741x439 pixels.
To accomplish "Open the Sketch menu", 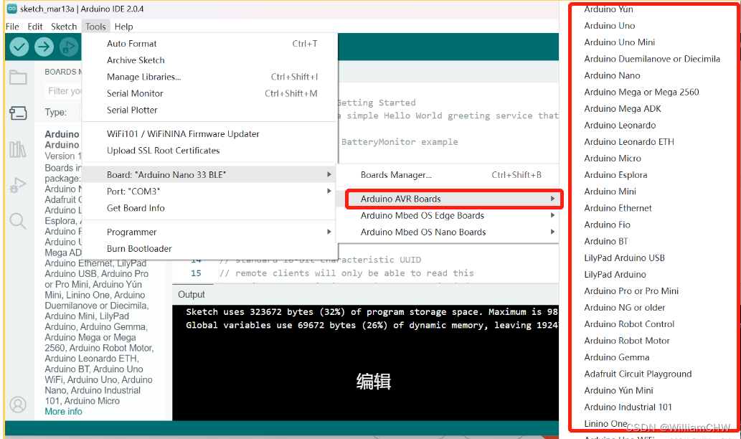I will [x=64, y=27].
